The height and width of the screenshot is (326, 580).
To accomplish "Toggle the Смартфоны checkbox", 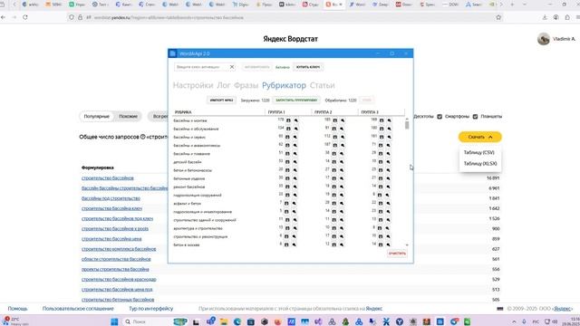I will pos(440,117).
